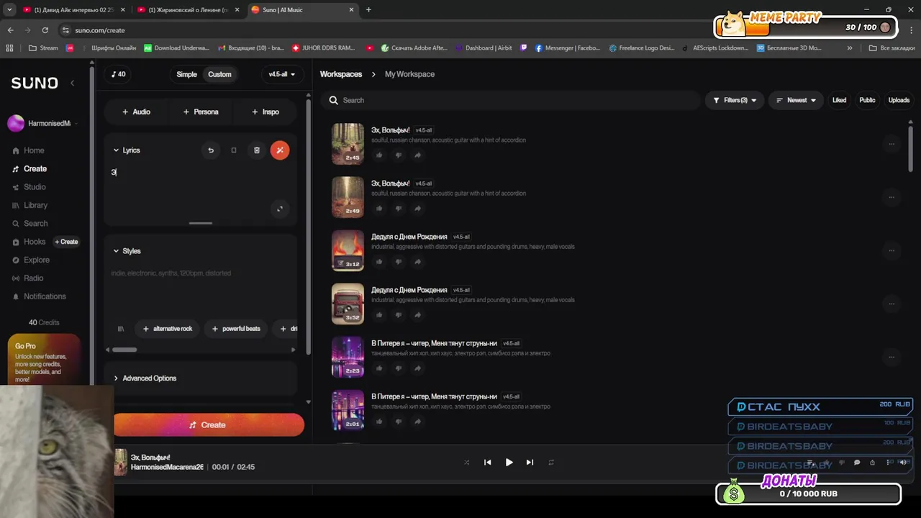
Task: Skip to the next track
Action: [x=530, y=463]
